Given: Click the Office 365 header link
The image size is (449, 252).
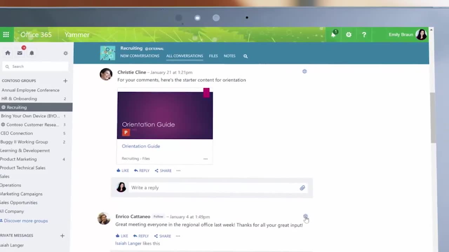Looking at the screenshot, I should 36,35.
